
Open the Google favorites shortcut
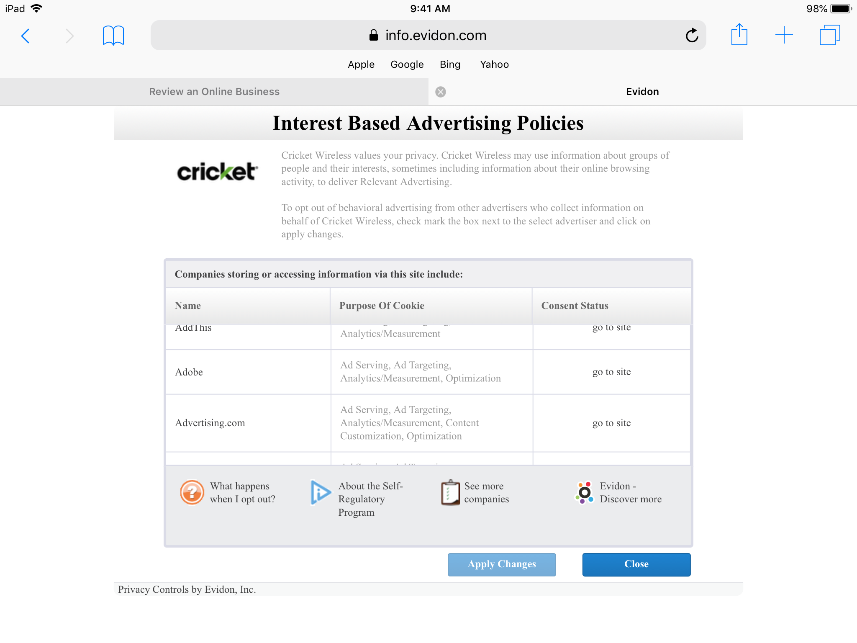(x=407, y=64)
